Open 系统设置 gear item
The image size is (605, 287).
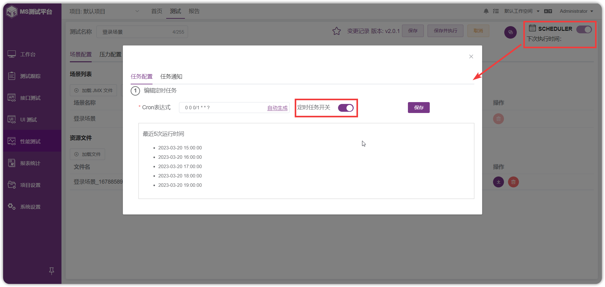pyautogui.click(x=32, y=207)
